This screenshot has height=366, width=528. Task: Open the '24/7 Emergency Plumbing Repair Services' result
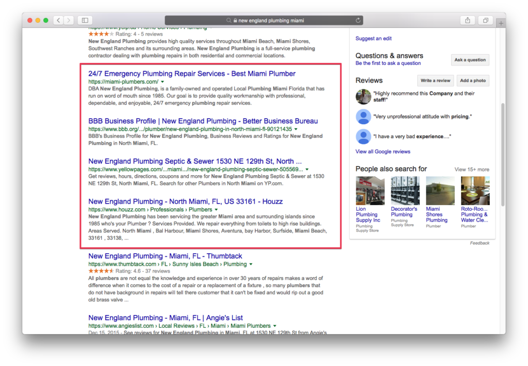(192, 74)
